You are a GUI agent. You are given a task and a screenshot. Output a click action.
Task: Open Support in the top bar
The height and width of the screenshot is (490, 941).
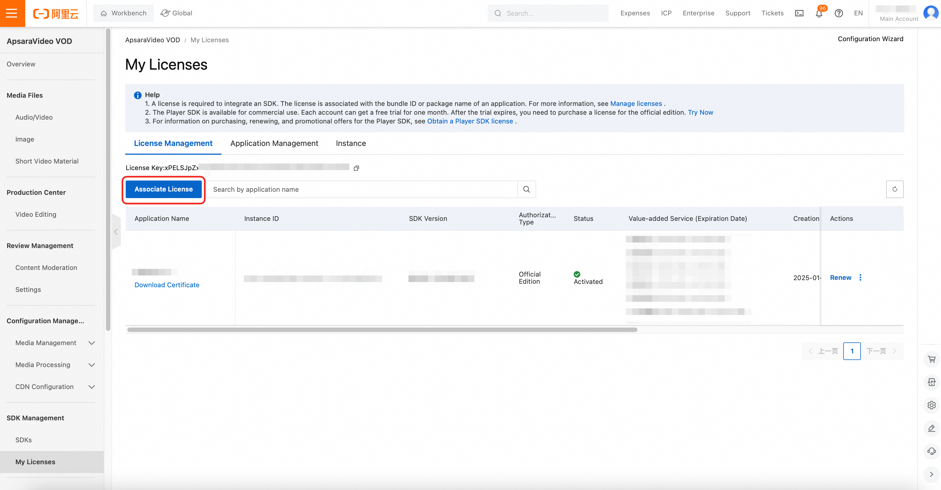(x=738, y=13)
